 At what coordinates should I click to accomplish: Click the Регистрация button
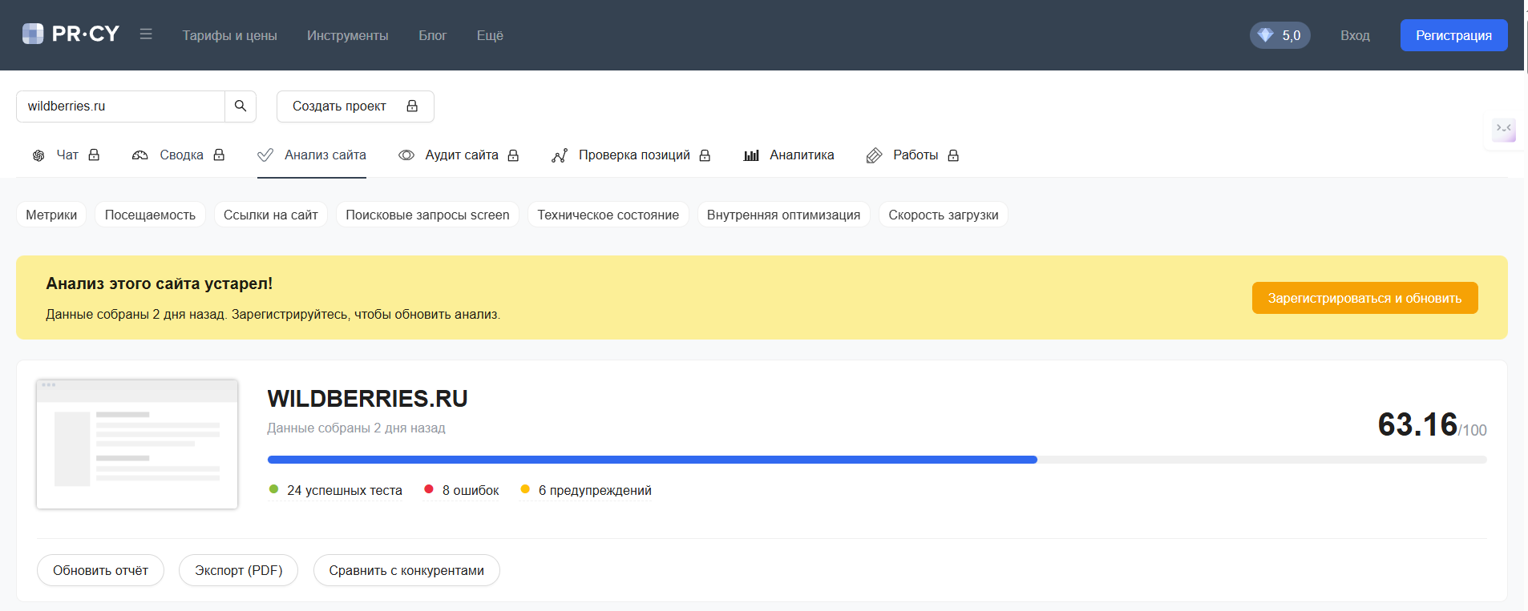point(1453,35)
